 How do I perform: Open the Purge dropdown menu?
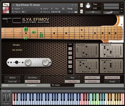tap(76, 9)
